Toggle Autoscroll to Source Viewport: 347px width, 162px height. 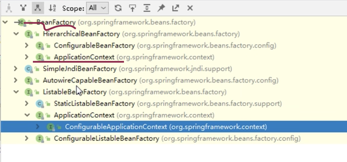[132, 8]
